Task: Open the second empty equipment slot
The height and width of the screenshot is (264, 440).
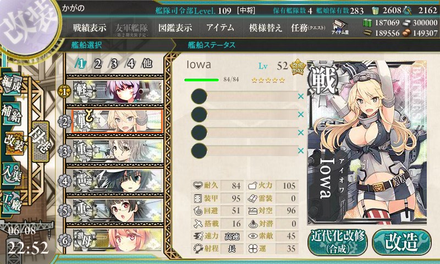Action: pos(244,114)
